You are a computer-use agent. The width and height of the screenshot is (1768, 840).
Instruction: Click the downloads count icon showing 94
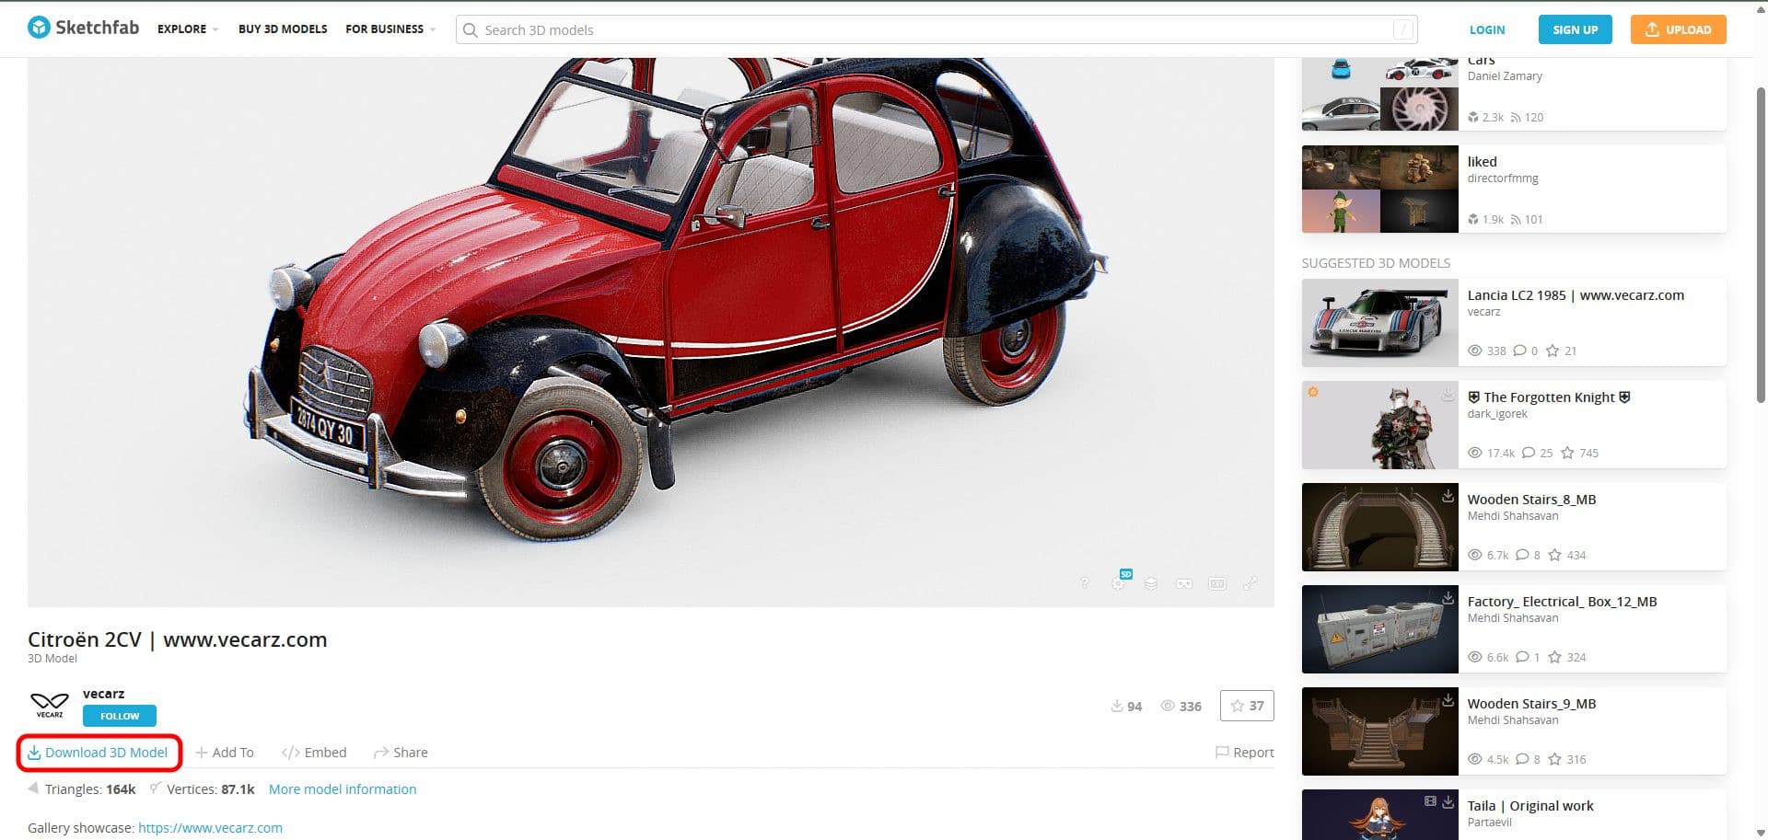pyautogui.click(x=1117, y=706)
